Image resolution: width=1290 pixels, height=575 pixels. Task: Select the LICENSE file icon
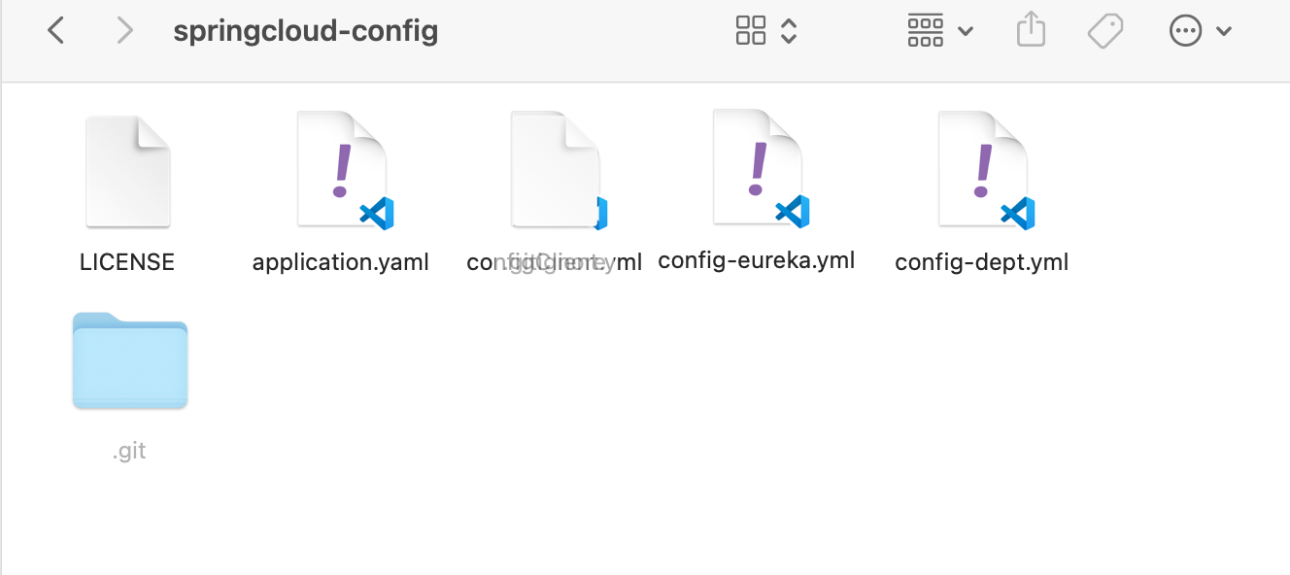127,172
